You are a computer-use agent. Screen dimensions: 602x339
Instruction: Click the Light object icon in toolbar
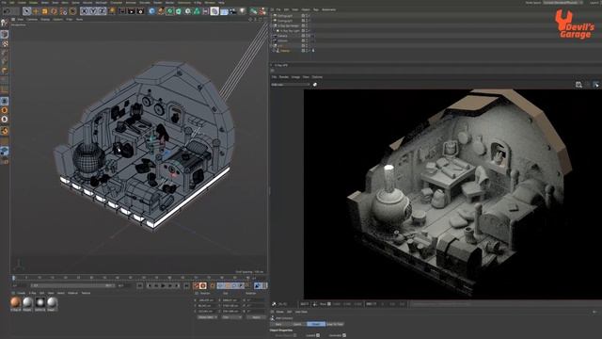[243, 11]
